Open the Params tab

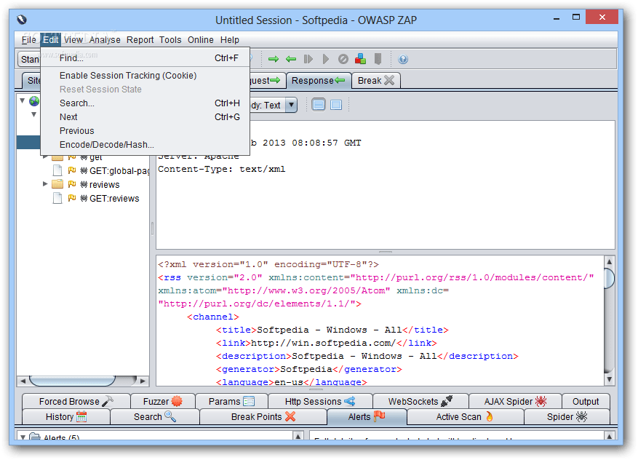(231, 401)
